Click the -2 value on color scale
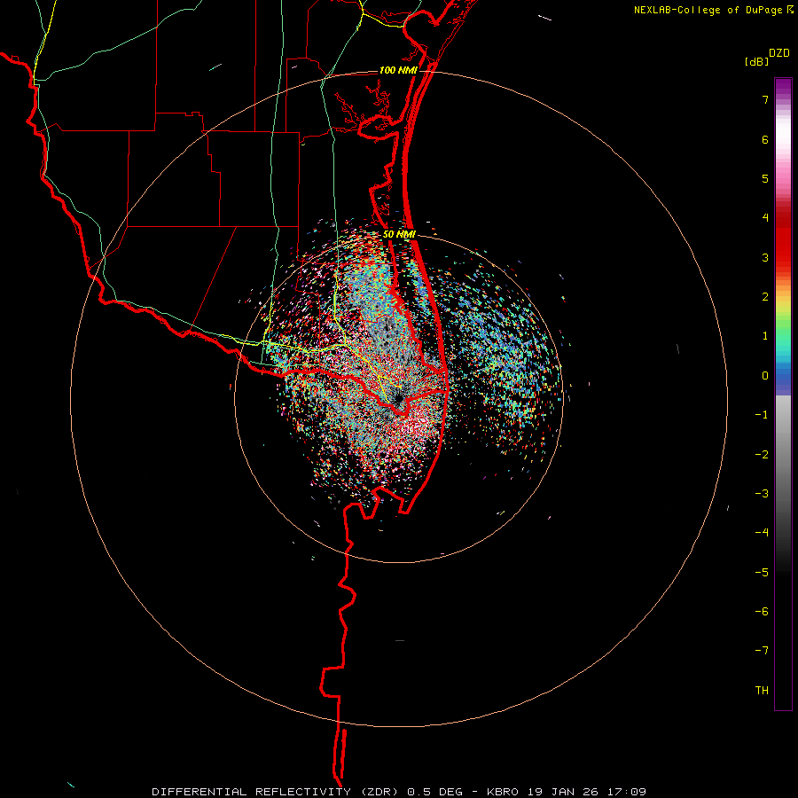The image size is (798, 798). tap(762, 455)
